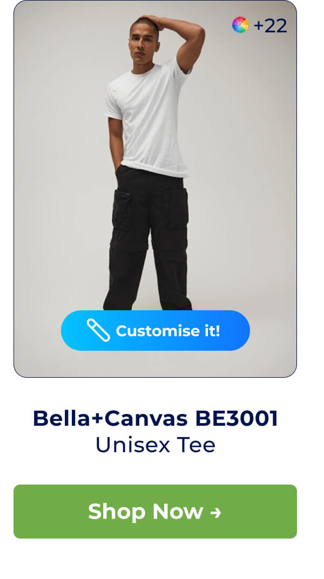324x579 pixels.
Task: Click the pencil icon on Customise button
Action: 98,330
